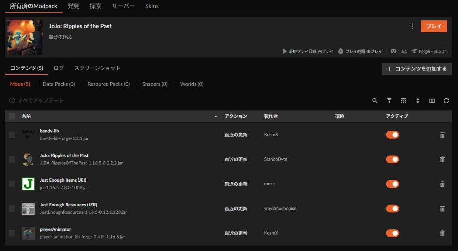The width and height of the screenshot is (458, 251).
Task: Click すべてアップデート button
Action: click(36, 100)
